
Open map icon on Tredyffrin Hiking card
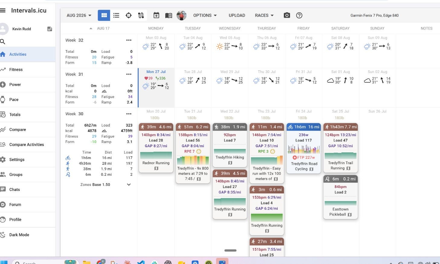coord(230,163)
